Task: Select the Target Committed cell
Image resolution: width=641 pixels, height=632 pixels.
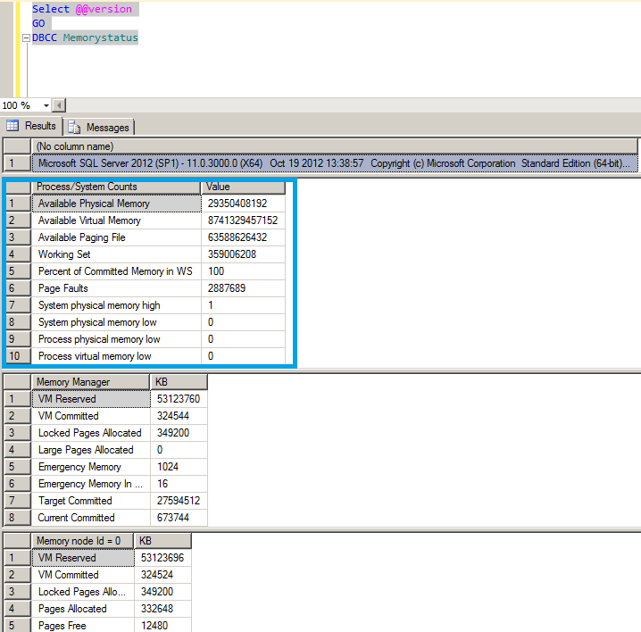Action: point(90,501)
